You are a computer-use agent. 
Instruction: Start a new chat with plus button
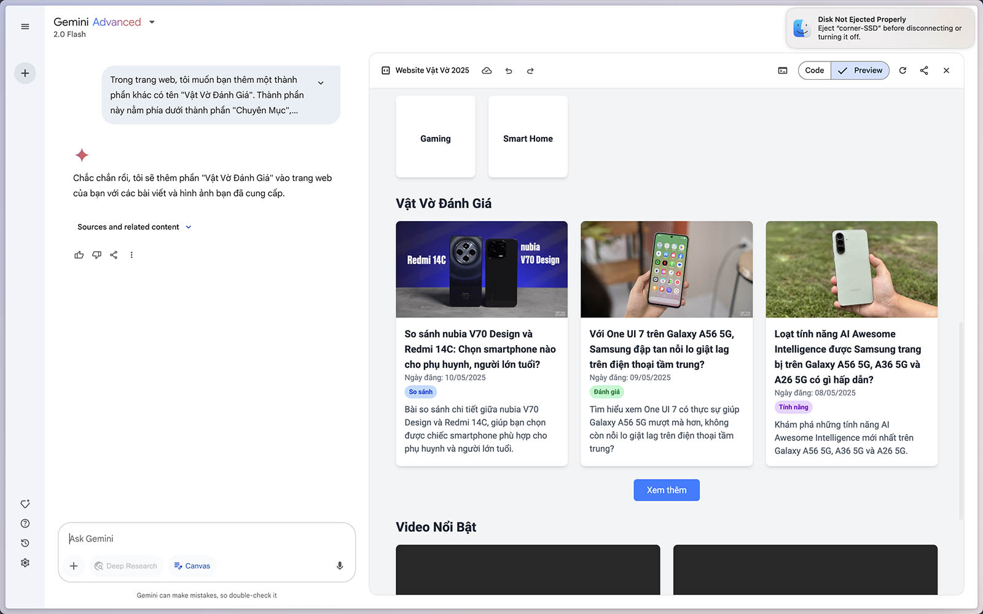click(x=25, y=73)
